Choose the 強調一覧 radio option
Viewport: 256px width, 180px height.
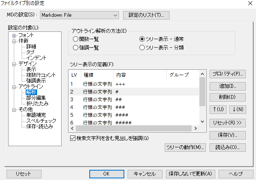point(86,48)
